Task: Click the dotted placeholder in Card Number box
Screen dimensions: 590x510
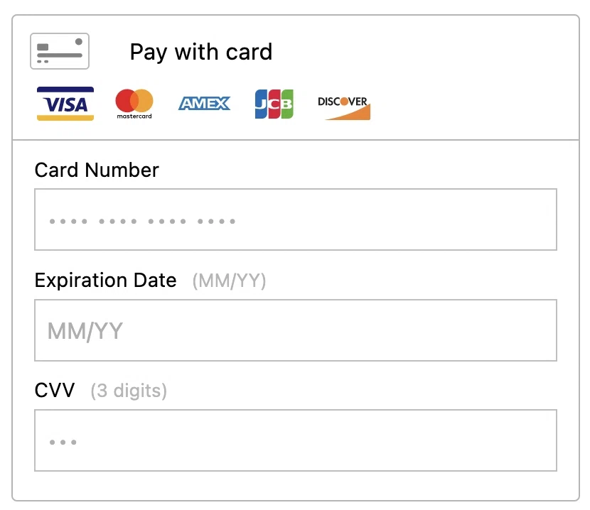Action: (x=142, y=222)
